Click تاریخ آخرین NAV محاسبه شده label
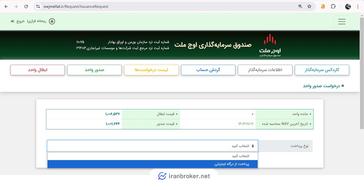This screenshot has height=190, width=364. pyautogui.click(x=285, y=124)
